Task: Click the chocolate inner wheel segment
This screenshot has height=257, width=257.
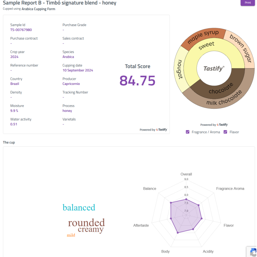Action: (221, 89)
